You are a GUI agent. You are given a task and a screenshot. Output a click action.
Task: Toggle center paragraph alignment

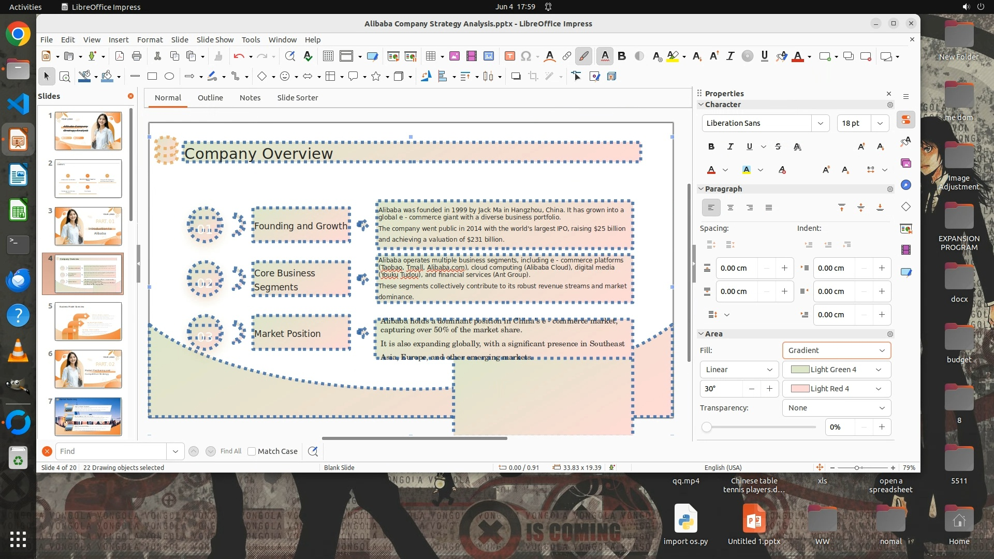(x=730, y=208)
